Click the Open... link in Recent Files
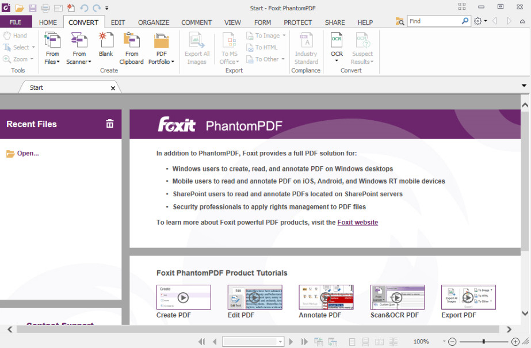This screenshot has width=531, height=348. (x=28, y=154)
